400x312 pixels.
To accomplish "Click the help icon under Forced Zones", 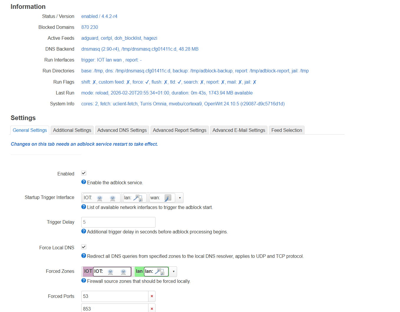I will pos(84,281).
